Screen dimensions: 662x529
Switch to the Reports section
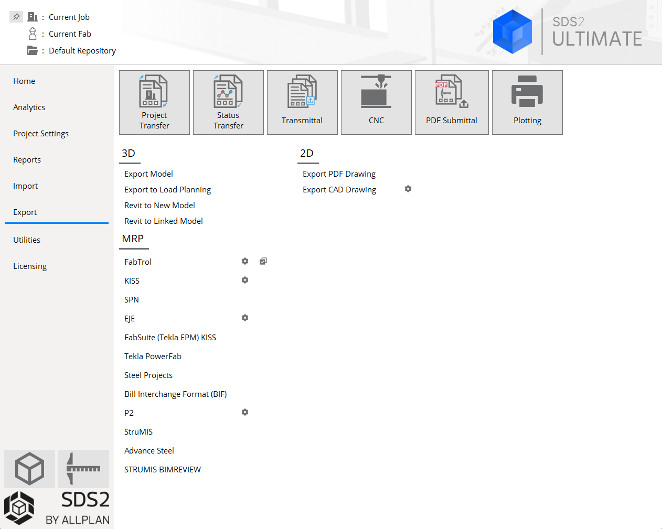27,160
